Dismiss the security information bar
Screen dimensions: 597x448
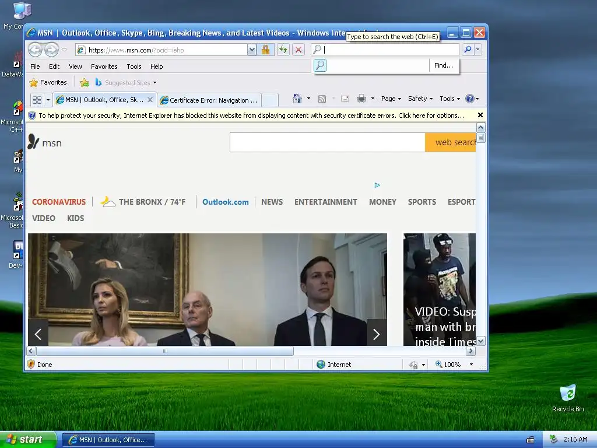click(x=480, y=115)
